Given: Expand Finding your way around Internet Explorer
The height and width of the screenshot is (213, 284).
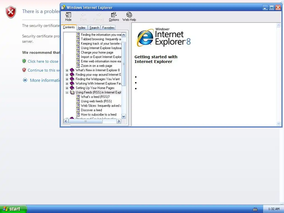Looking at the screenshot, I should (x=67, y=75).
